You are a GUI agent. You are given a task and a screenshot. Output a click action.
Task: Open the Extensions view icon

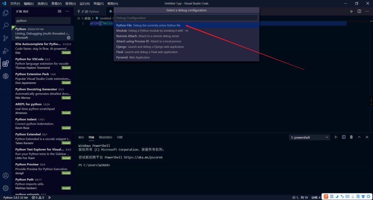coord(5,63)
